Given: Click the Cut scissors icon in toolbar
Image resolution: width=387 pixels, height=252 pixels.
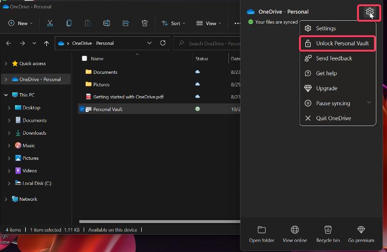Looking at the screenshot, I should pos(50,23).
